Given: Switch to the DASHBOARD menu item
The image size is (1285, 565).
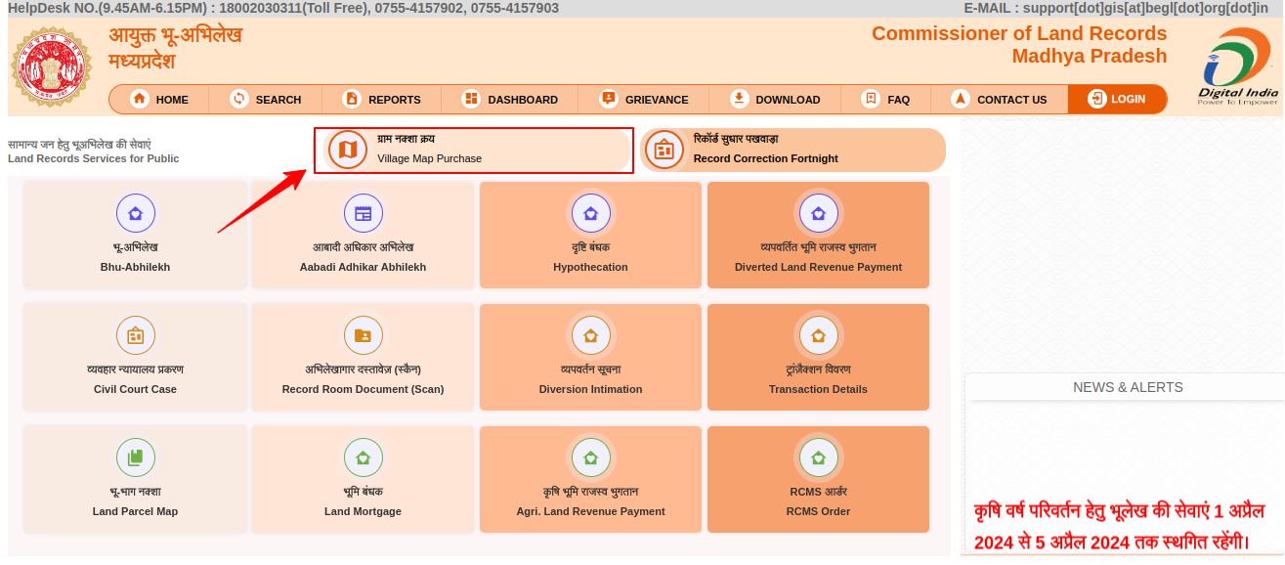Looking at the screenshot, I should pyautogui.click(x=510, y=100).
